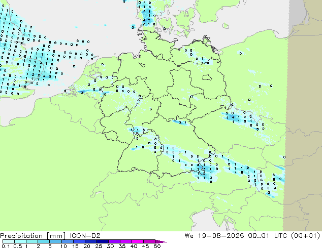This screenshot has width=322, height=248.
Task: Click the '10' legend value
Action: (63, 246)
